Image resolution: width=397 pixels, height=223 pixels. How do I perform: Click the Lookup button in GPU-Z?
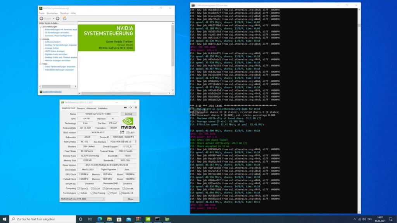pyautogui.click(x=128, y=113)
